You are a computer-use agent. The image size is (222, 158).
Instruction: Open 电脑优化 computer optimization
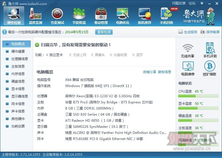pos(123,16)
